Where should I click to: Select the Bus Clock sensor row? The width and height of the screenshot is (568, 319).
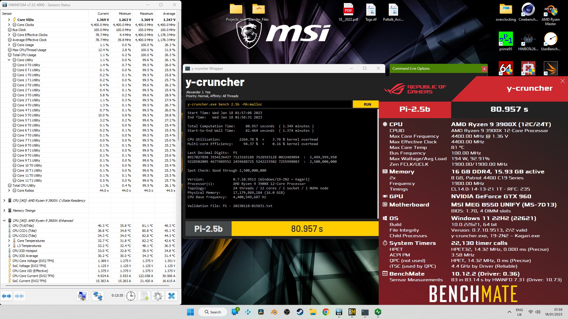pos(89,30)
